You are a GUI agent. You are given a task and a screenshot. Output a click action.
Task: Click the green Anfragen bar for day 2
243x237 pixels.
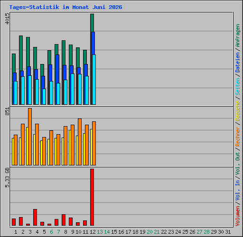(x=21, y=53)
